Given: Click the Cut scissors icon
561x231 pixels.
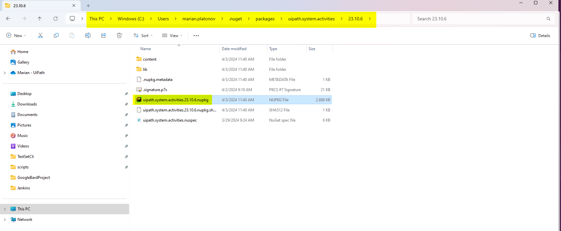Looking at the screenshot, I should [40, 35].
